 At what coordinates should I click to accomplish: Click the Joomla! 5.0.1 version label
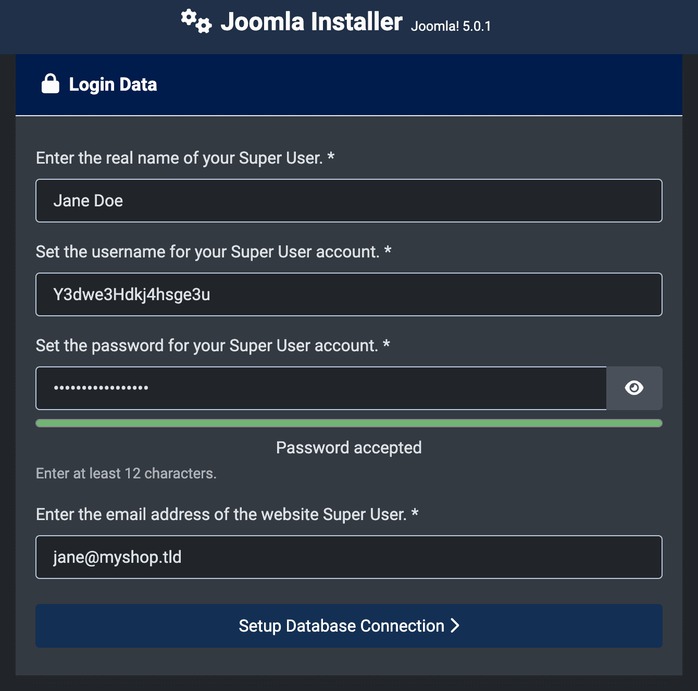[x=451, y=26]
